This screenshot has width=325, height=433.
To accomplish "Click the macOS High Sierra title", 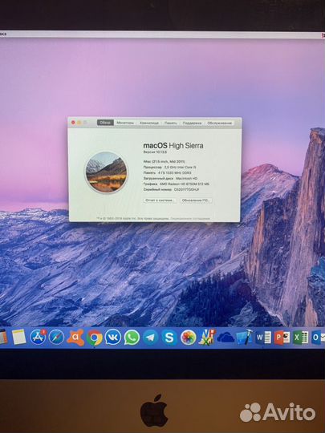I will (x=173, y=145).
